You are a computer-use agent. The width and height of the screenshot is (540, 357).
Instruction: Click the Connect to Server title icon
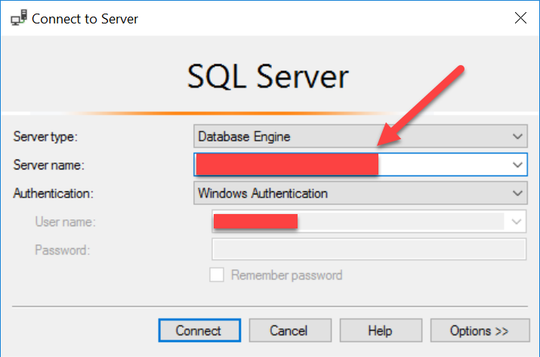coord(19,17)
